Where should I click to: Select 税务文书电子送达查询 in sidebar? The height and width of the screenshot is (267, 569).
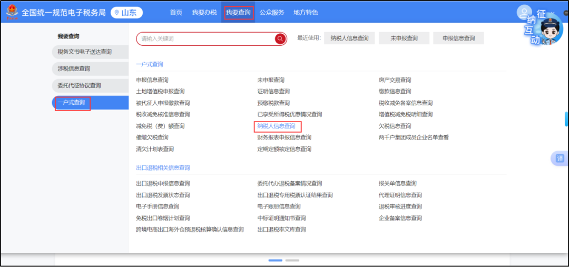coord(91,52)
